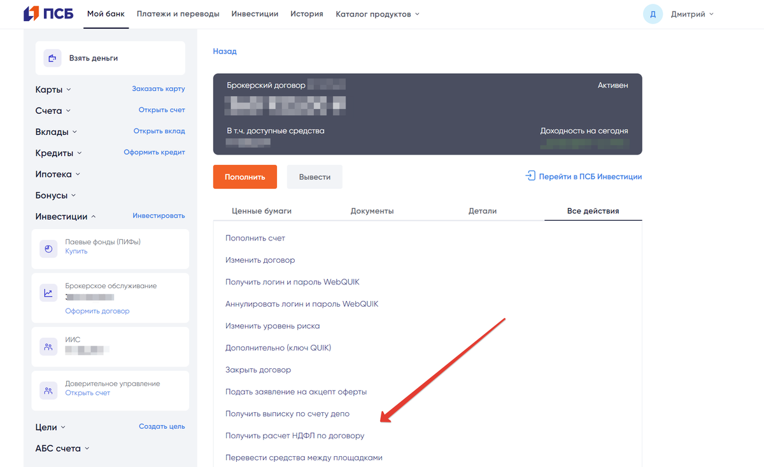The height and width of the screenshot is (467, 764).
Task: Expand the Счета section
Action: tap(53, 111)
